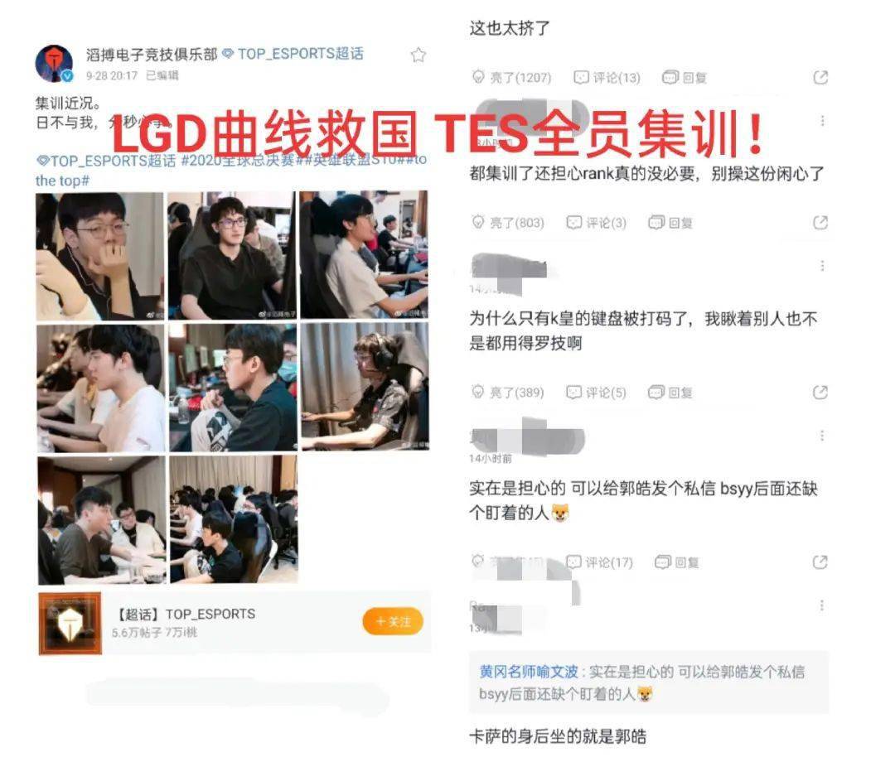Open 评论(5) replies on the keyboard comment
The height and width of the screenshot is (757, 895).
pyautogui.click(x=597, y=393)
